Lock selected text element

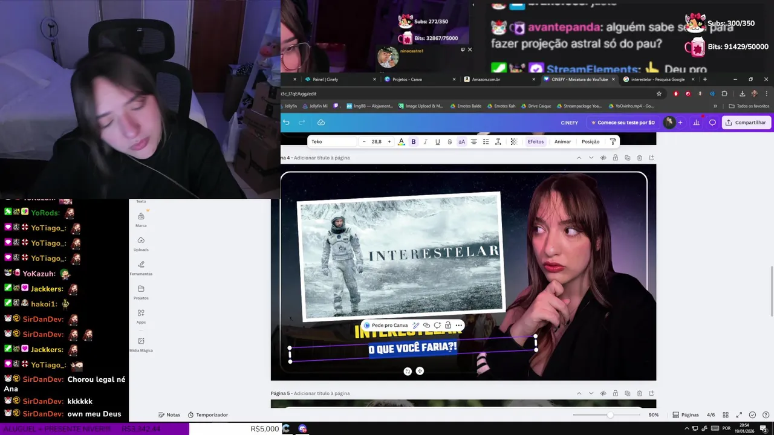point(448,325)
